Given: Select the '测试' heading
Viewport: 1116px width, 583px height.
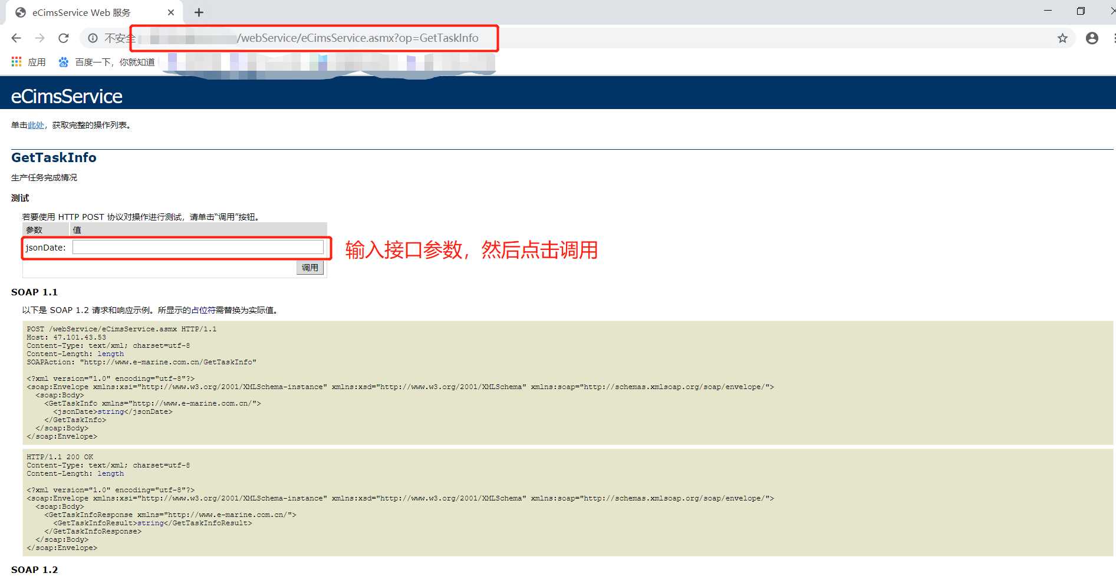Looking at the screenshot, I should coord(20,198).
